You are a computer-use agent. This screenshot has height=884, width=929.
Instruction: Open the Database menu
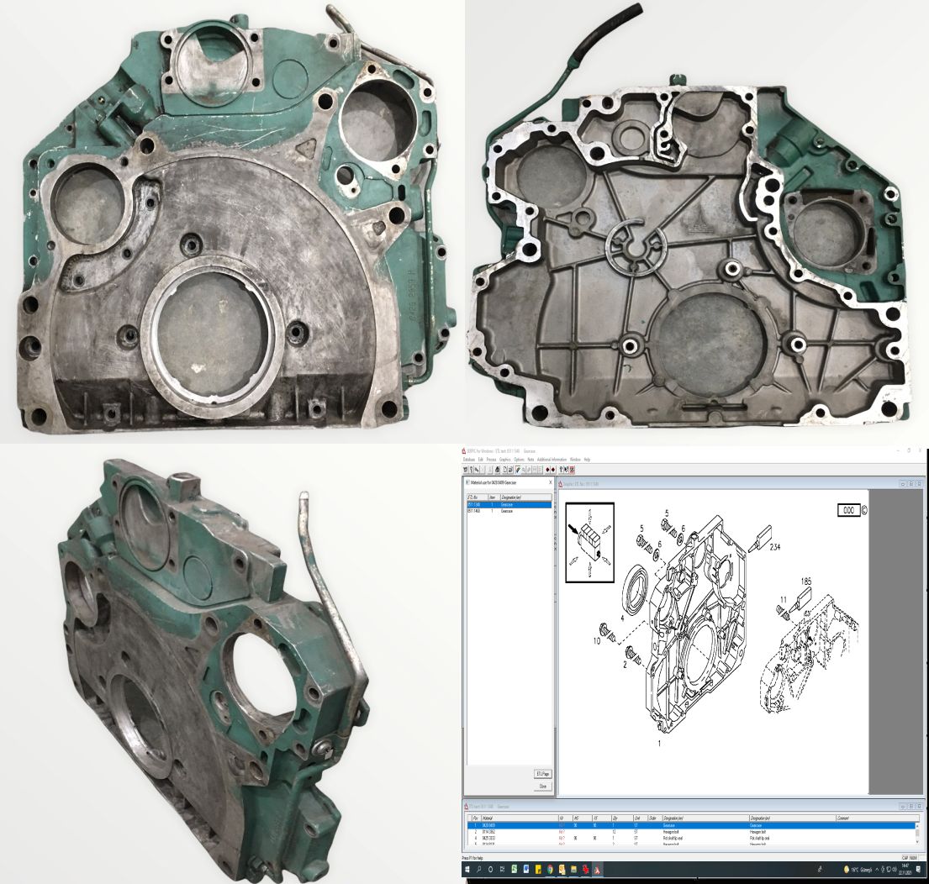pyautogui.click(x=468, y=460)
